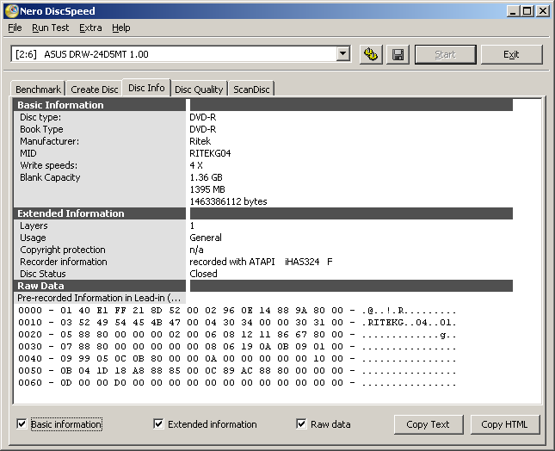Click the save floppy disk icon
This screenshot has height=451, width=555.
[x=398, y=54]
